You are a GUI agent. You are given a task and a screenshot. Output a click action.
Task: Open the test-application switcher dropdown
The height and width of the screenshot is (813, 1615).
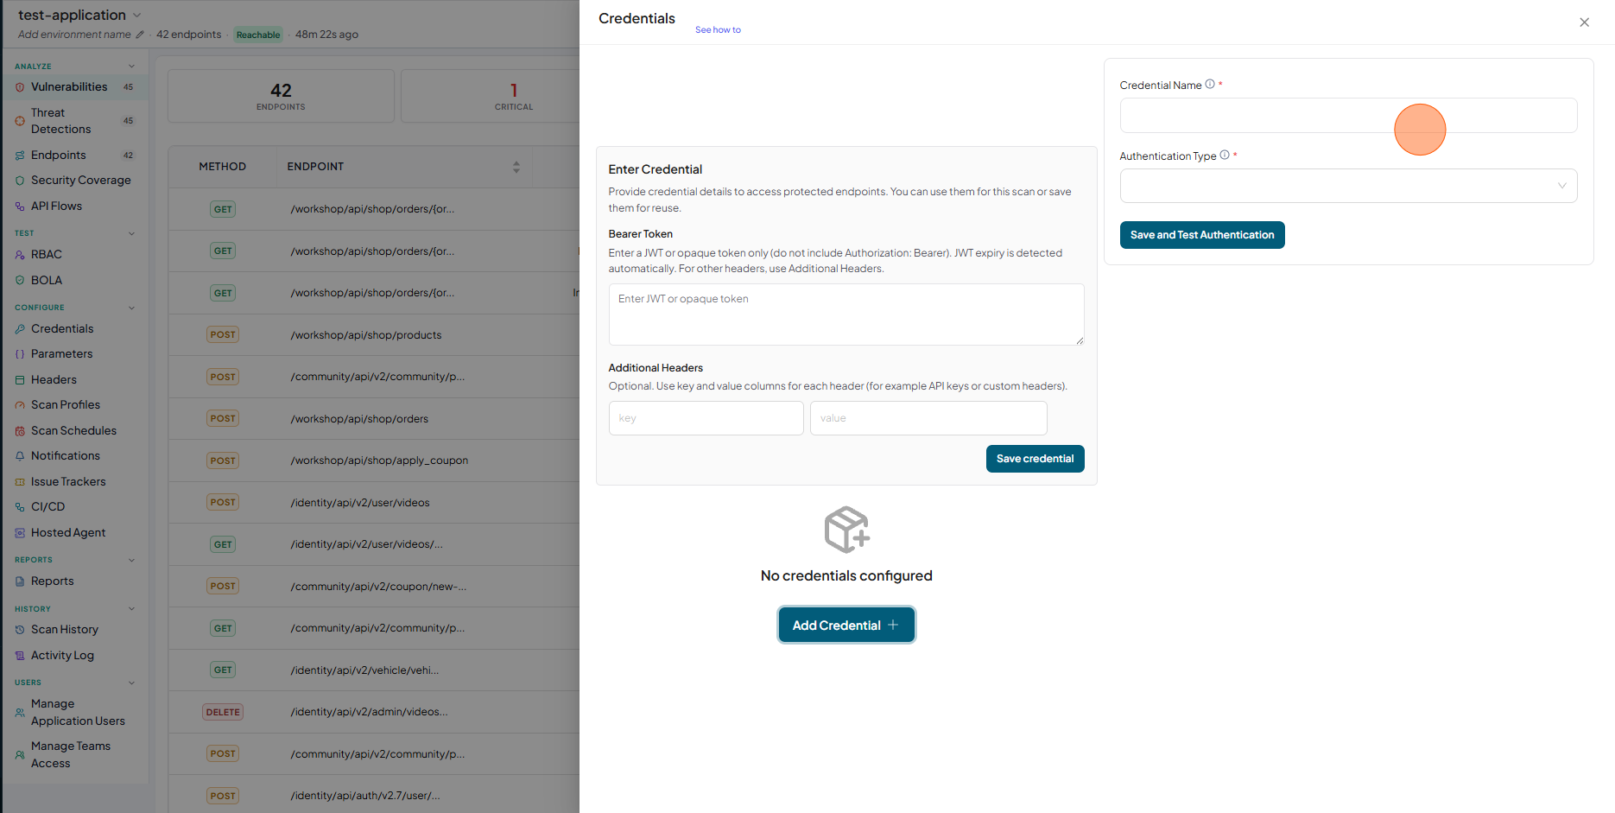pos(137,16)
